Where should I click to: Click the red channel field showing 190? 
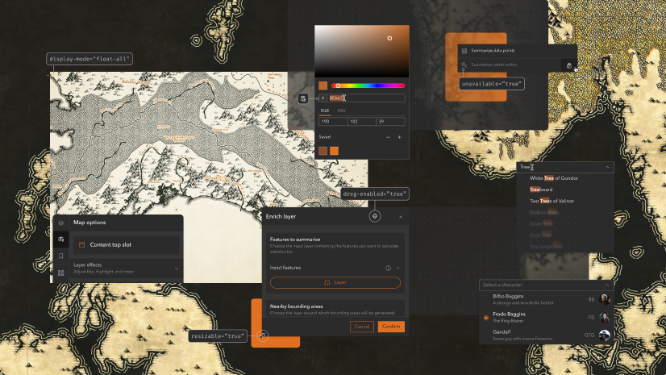[333, 122]
